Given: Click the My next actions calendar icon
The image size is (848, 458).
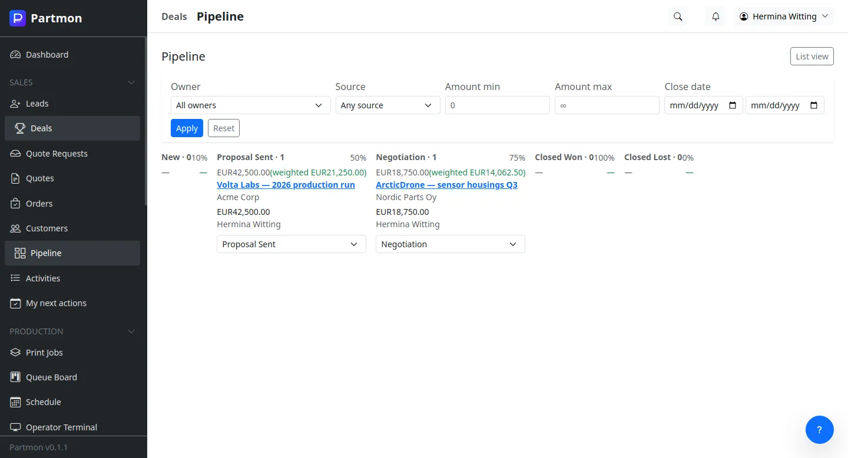Looking at the screenshot, I should pos(15,303).
